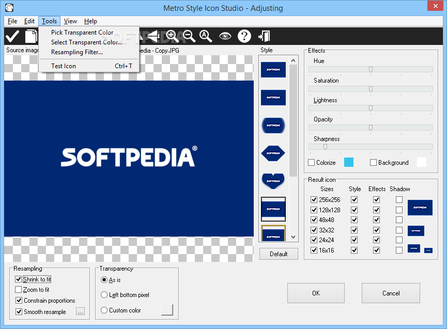Viewport: 447px width, 329px height.
Task: Enable Shadow for the 128x128 size
Action: click(399, 210)
